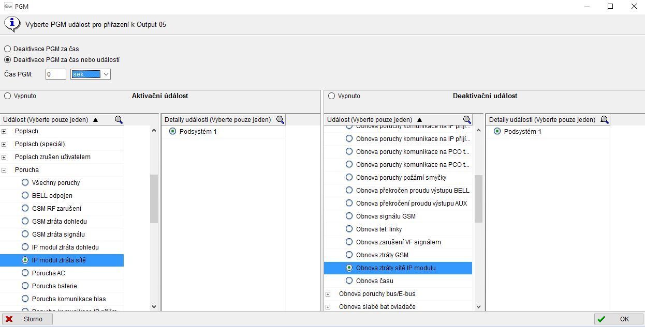645x327 pixels.
Task: Choose 'Obnova signálu GSM' deactivation event
Action: (349, 216)
